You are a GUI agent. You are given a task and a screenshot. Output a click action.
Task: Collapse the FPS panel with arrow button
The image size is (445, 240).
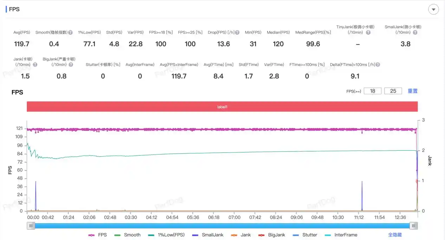[433, 9]
